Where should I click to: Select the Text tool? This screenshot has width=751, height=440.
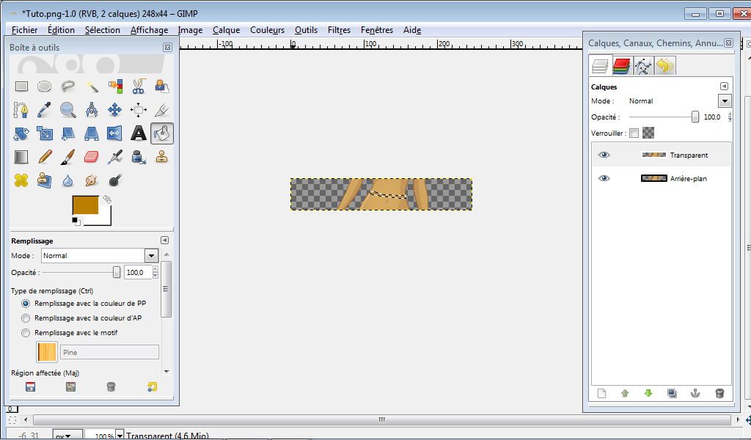pyautogui.click(x=138, y=133)
